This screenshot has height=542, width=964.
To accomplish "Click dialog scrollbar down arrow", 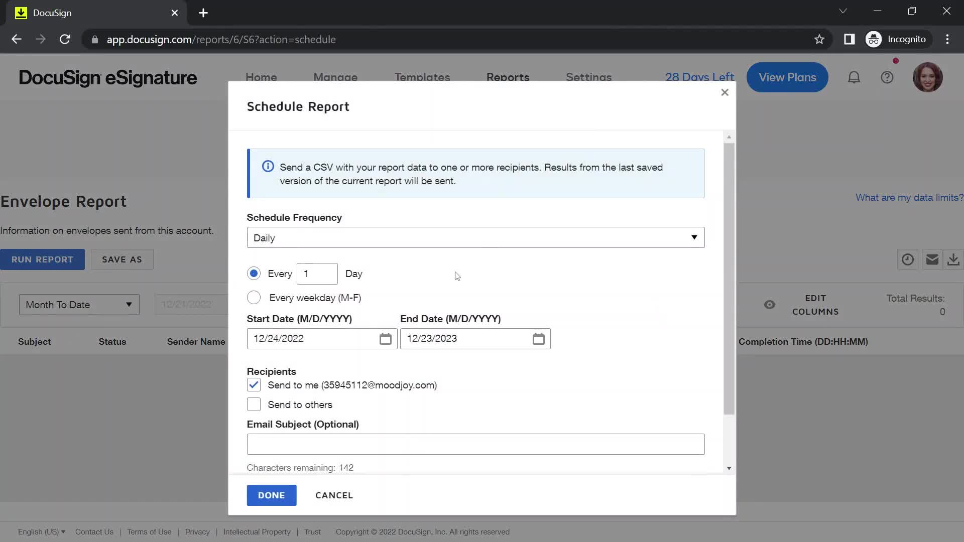I will (729, 468).
